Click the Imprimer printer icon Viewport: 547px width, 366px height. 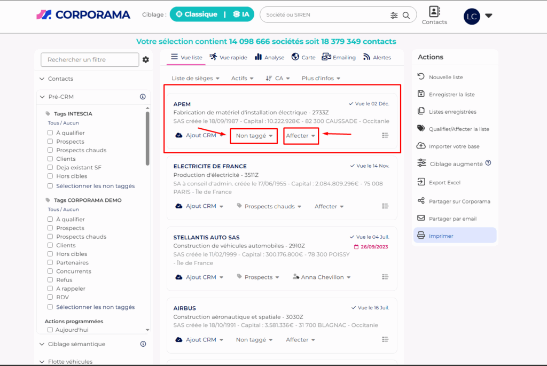pos(421,236)
